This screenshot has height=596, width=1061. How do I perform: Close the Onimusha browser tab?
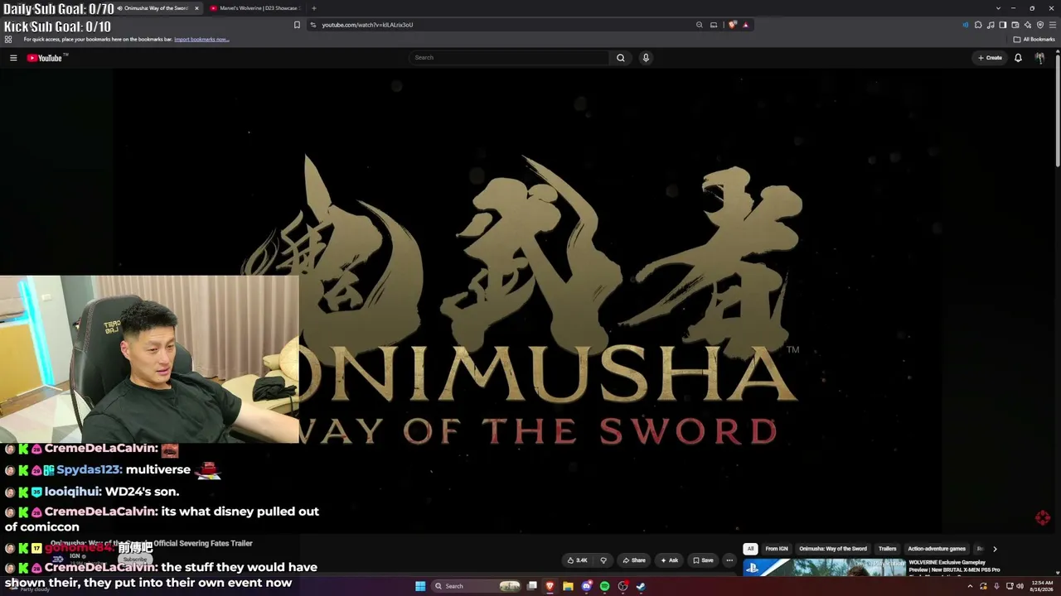(196, 8)
